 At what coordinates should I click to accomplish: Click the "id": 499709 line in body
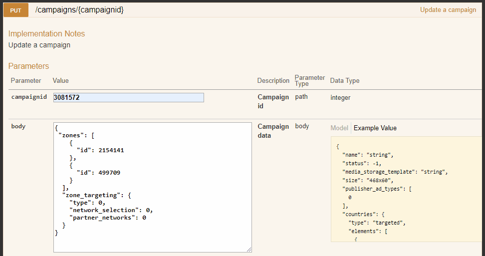click(98, 173)
